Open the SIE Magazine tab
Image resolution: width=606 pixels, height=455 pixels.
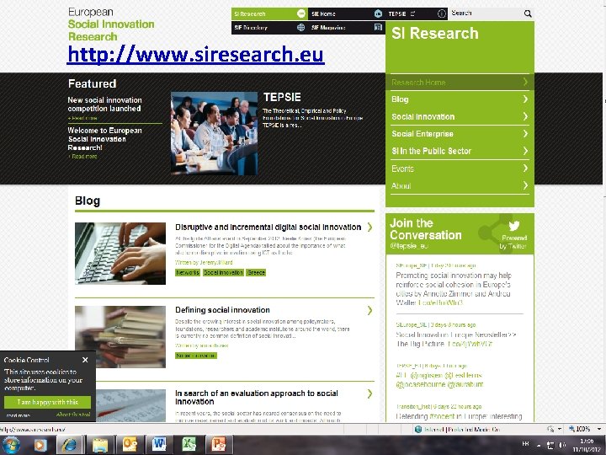point(346,28)
